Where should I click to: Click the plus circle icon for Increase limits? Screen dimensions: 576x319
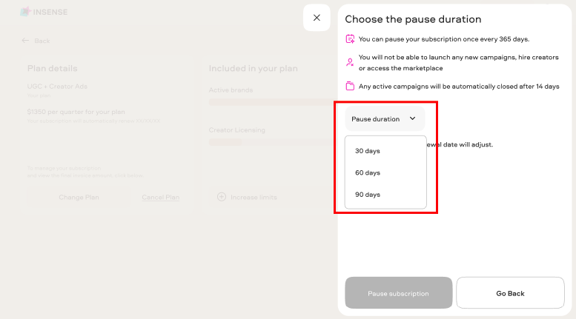[x=222, y=197]
